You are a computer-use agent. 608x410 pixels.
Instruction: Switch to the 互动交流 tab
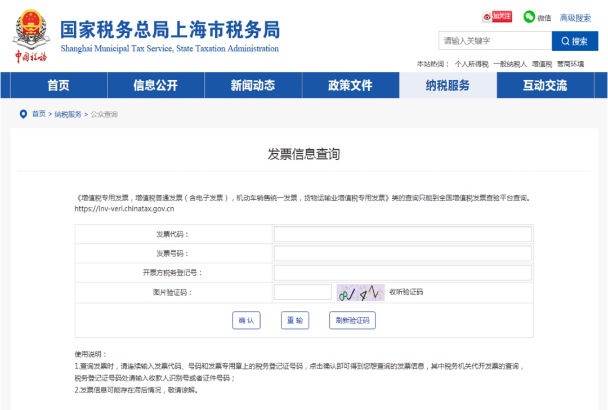click(547, 85)
